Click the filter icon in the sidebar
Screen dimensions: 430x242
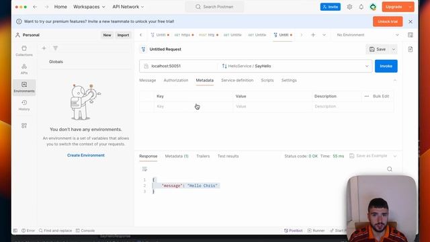55,48
